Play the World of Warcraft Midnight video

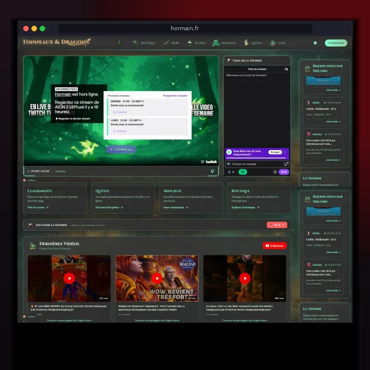pos(157,278)
